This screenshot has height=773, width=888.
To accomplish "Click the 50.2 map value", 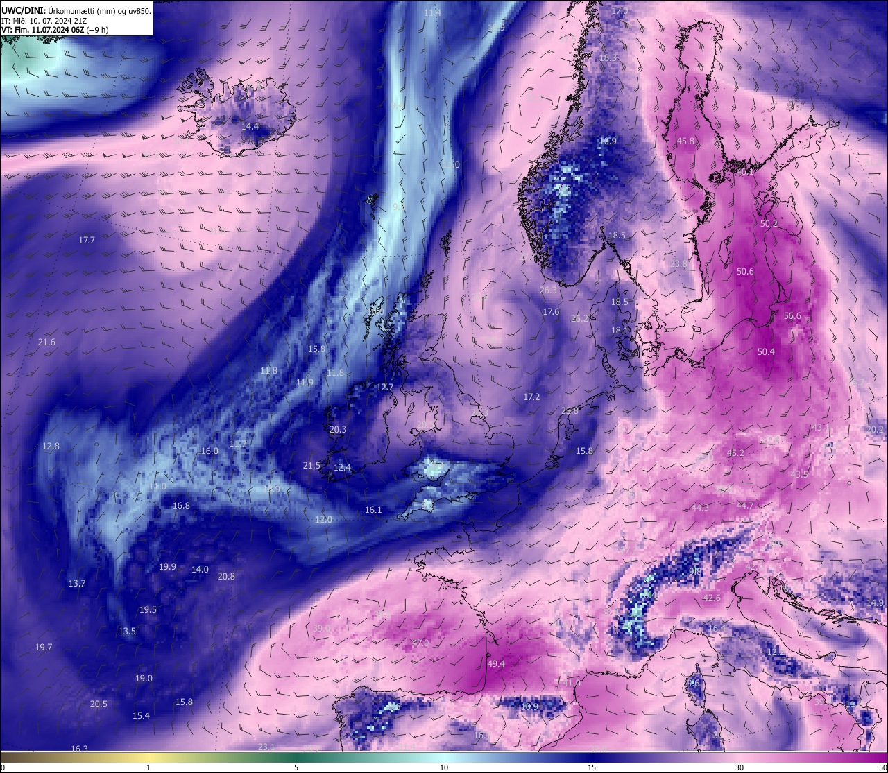I will pos(769,223).
